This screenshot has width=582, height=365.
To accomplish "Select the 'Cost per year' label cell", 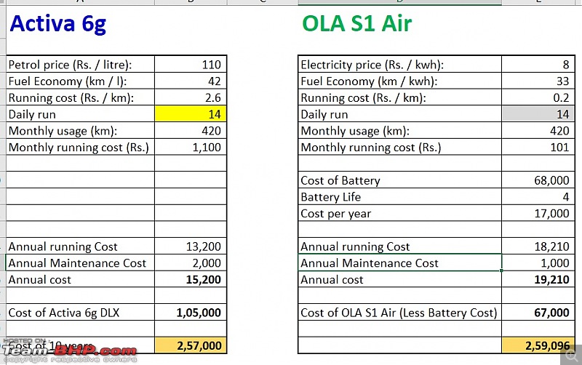I will (x=399, y=213).
